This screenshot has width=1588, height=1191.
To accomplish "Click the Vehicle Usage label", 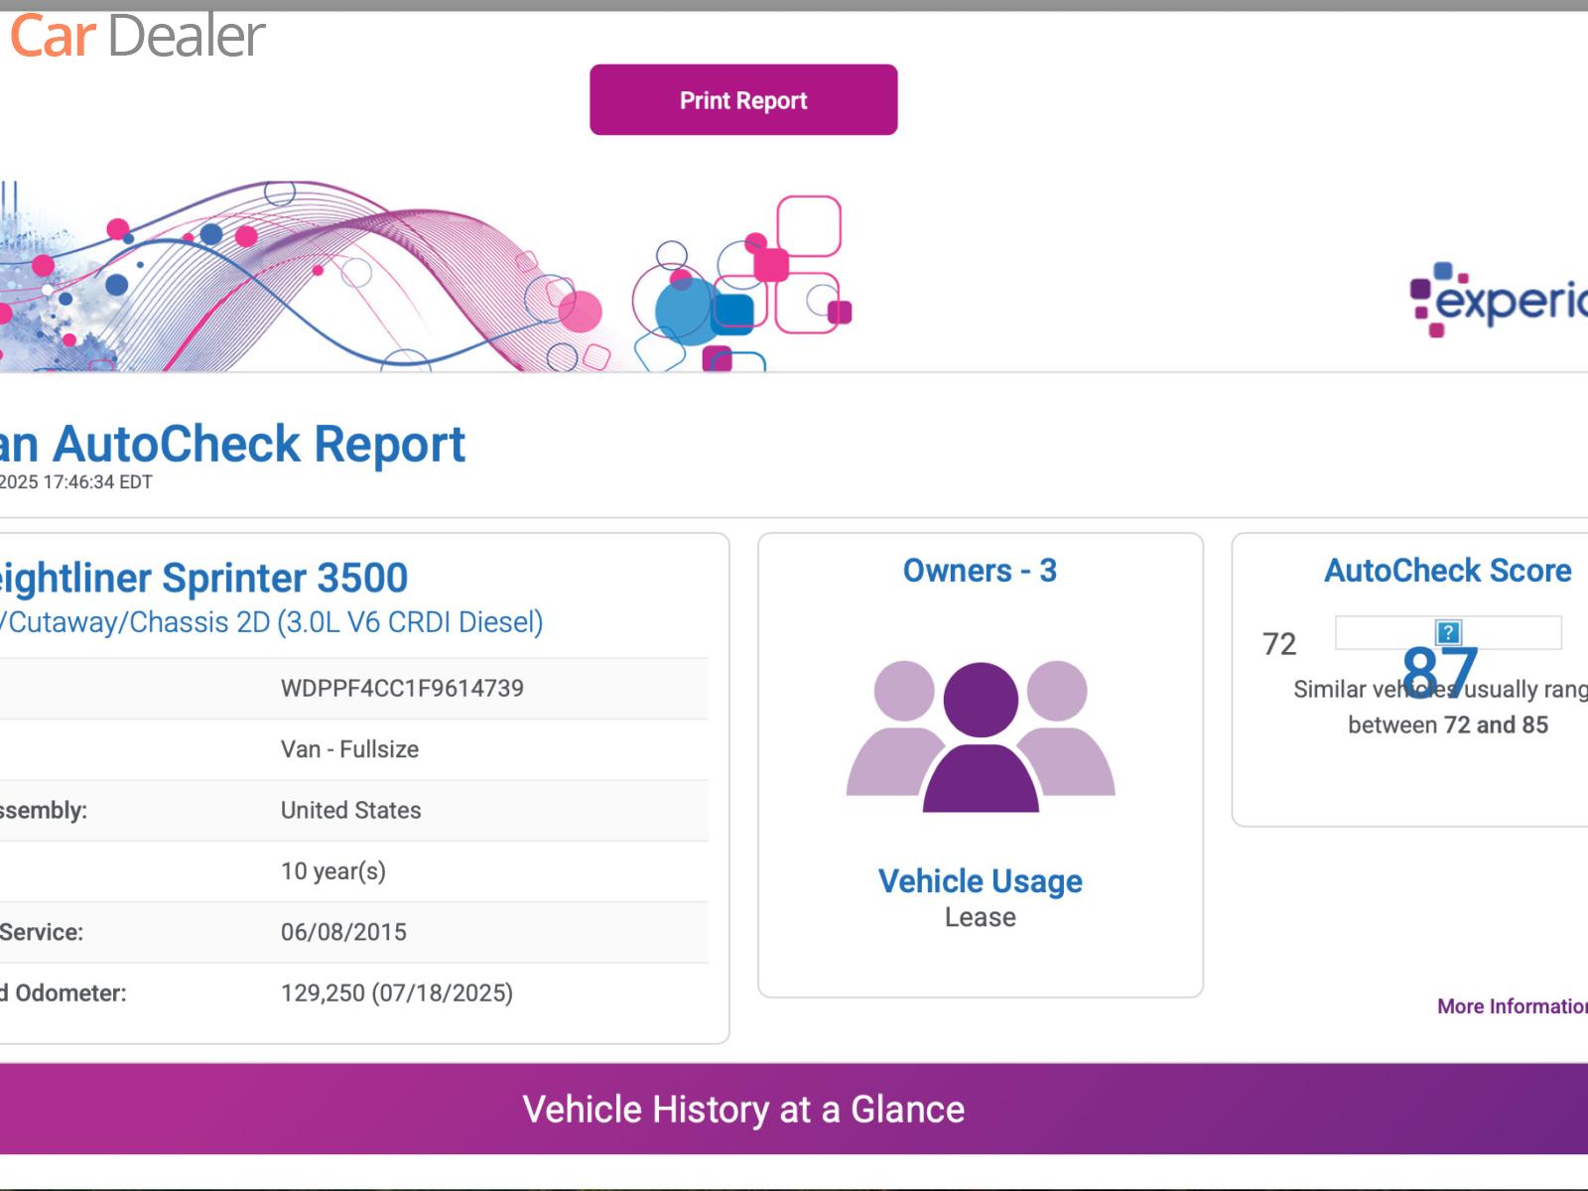I will click(980, 881).
